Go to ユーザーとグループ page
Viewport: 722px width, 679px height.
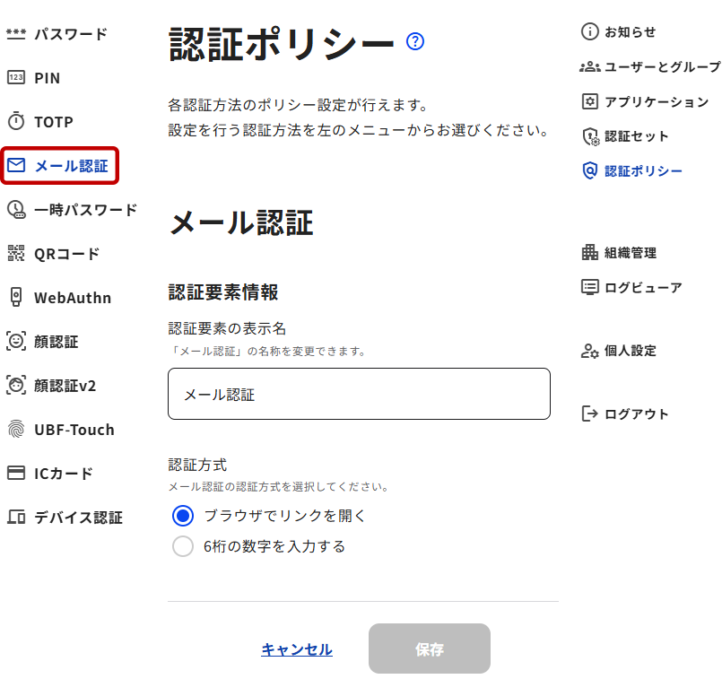tap(661, 67)
